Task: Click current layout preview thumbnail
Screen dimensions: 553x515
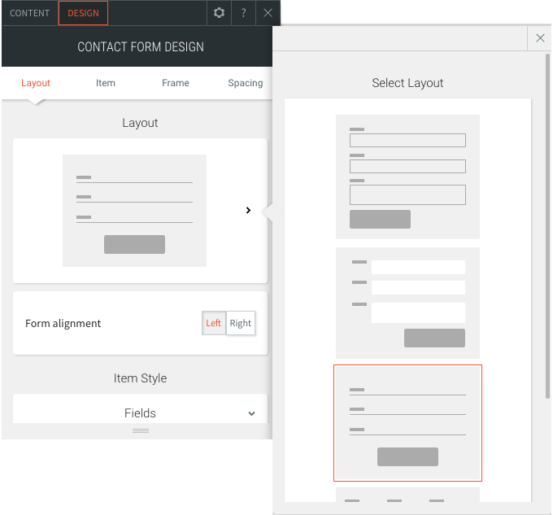Action: tap(134, 211)
